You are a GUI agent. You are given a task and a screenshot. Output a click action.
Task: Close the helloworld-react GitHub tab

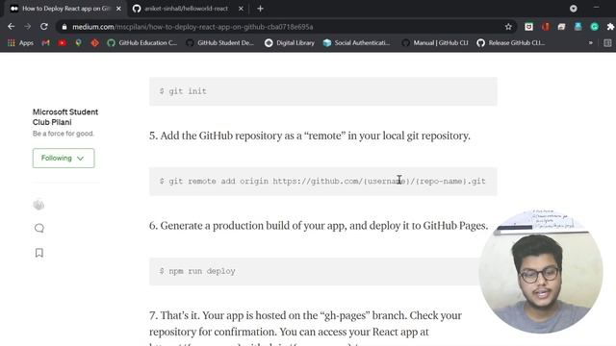click(241, 9)
